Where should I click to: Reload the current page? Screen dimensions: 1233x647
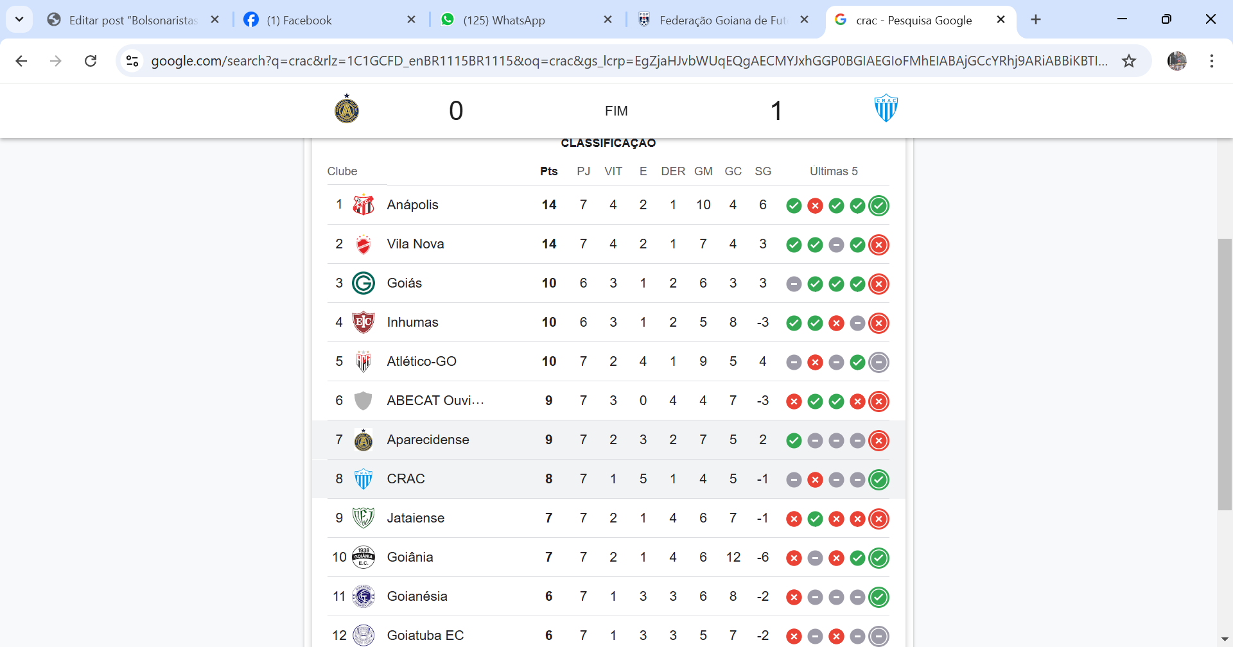point(91,61)
